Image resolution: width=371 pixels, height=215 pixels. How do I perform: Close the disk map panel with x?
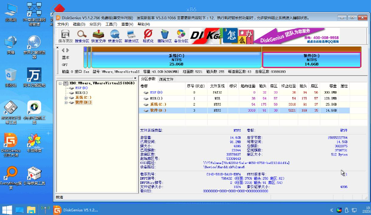pos(57,47)
